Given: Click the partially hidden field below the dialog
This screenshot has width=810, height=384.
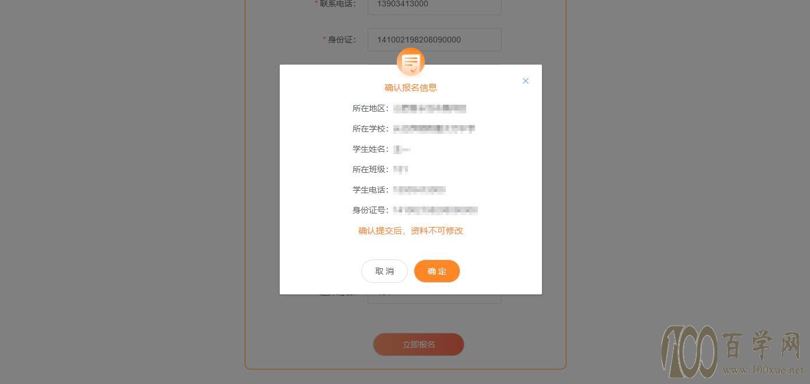Looking at the screenshot, I should 435,298.
